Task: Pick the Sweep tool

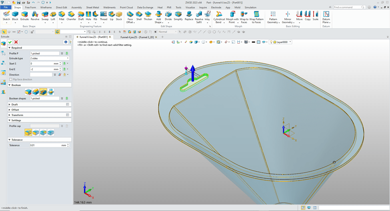Action: [45, 15]
